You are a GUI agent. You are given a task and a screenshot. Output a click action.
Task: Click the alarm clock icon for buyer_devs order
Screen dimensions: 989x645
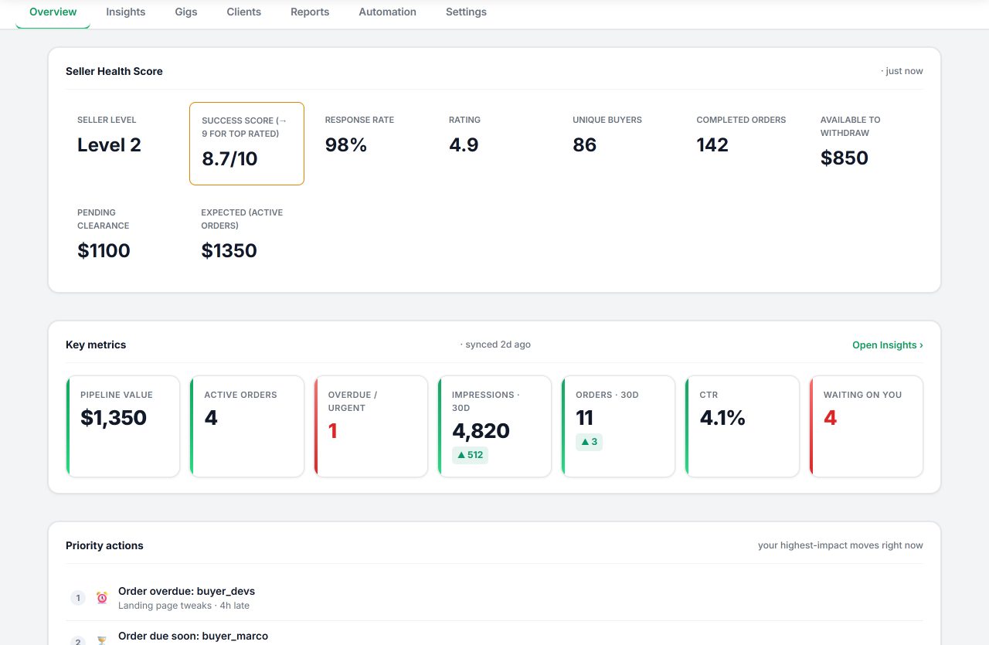pyautogui.click(x=102, y=598)
